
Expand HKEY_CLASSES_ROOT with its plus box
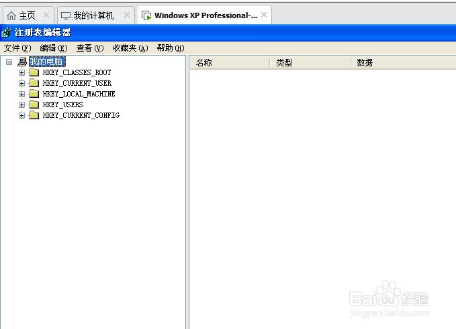pos(21,72)
